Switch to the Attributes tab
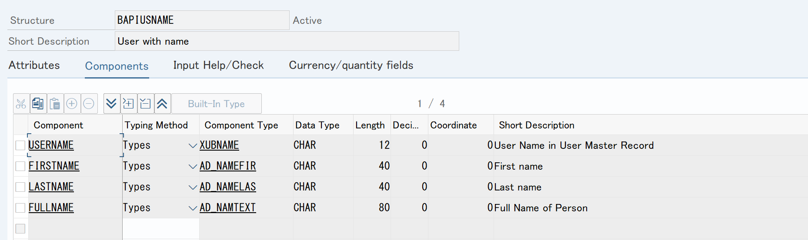The width and height of the screenshot is (808, 240). pos(34,65)
